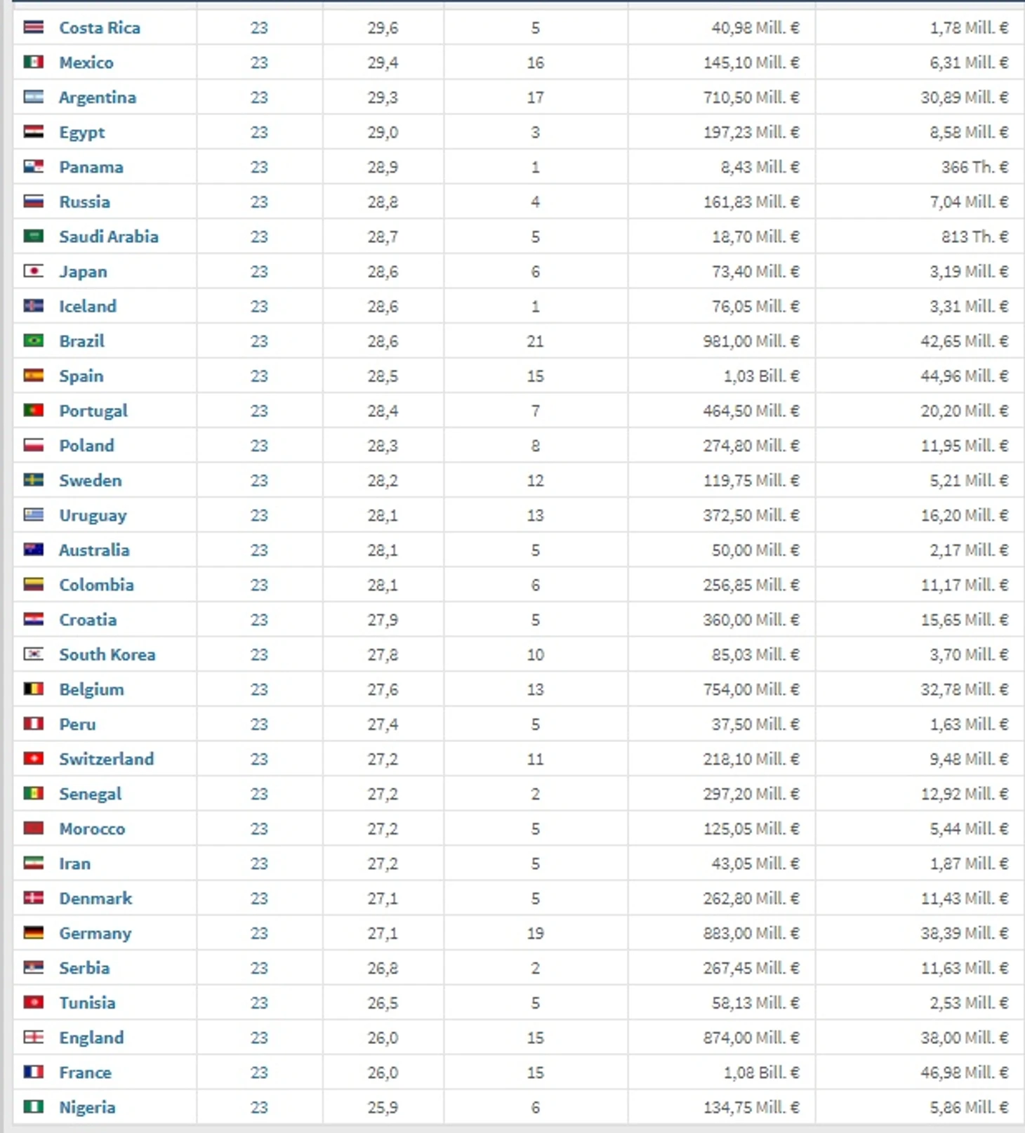This screenshot has width=1025, height=1133.
Task: Click the Japan flag icon
Action: click(33, 271)
